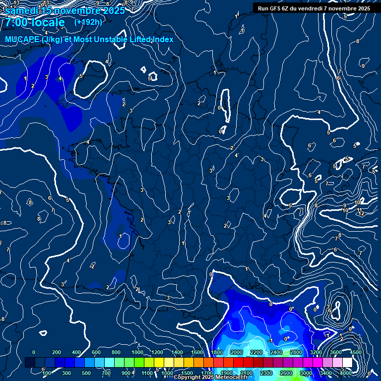
Task: Select the magenta legend swatch between 3200 and 3400
Action: click(x=317, y=362)
